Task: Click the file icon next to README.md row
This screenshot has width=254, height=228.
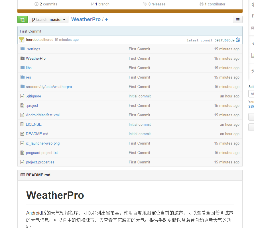Action: click(22, 134)
